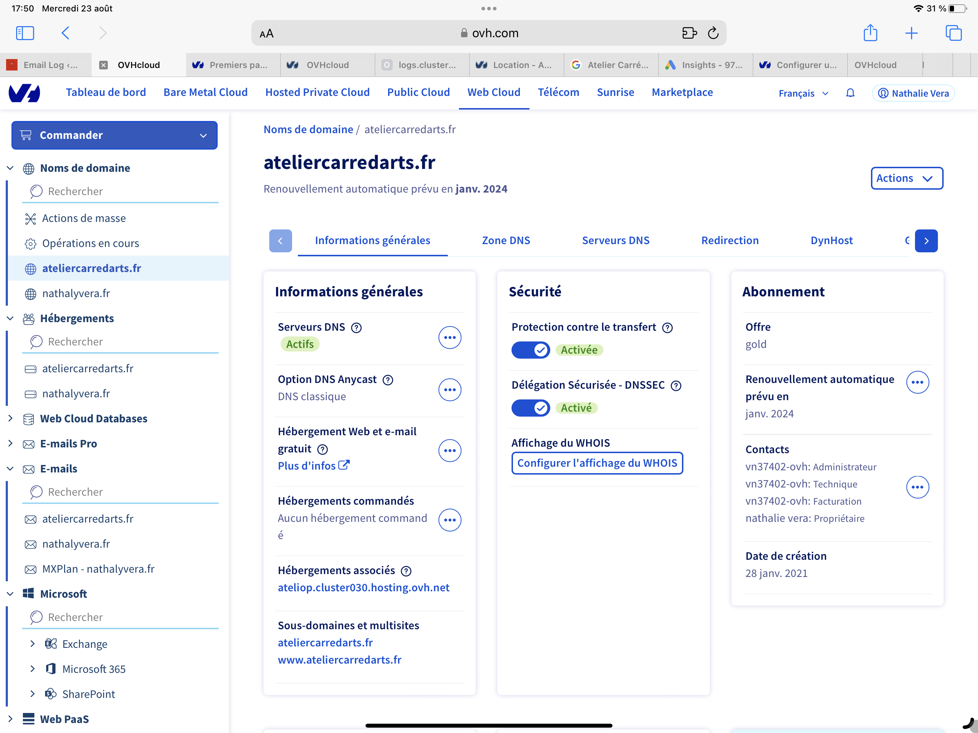Click the notifications bell icon
Image resolution: width=978 pixels, height=733 pixels.
pos(850,93)
